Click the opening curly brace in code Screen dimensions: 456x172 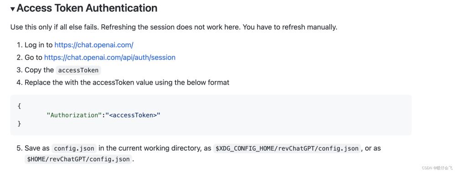(19, 106)
